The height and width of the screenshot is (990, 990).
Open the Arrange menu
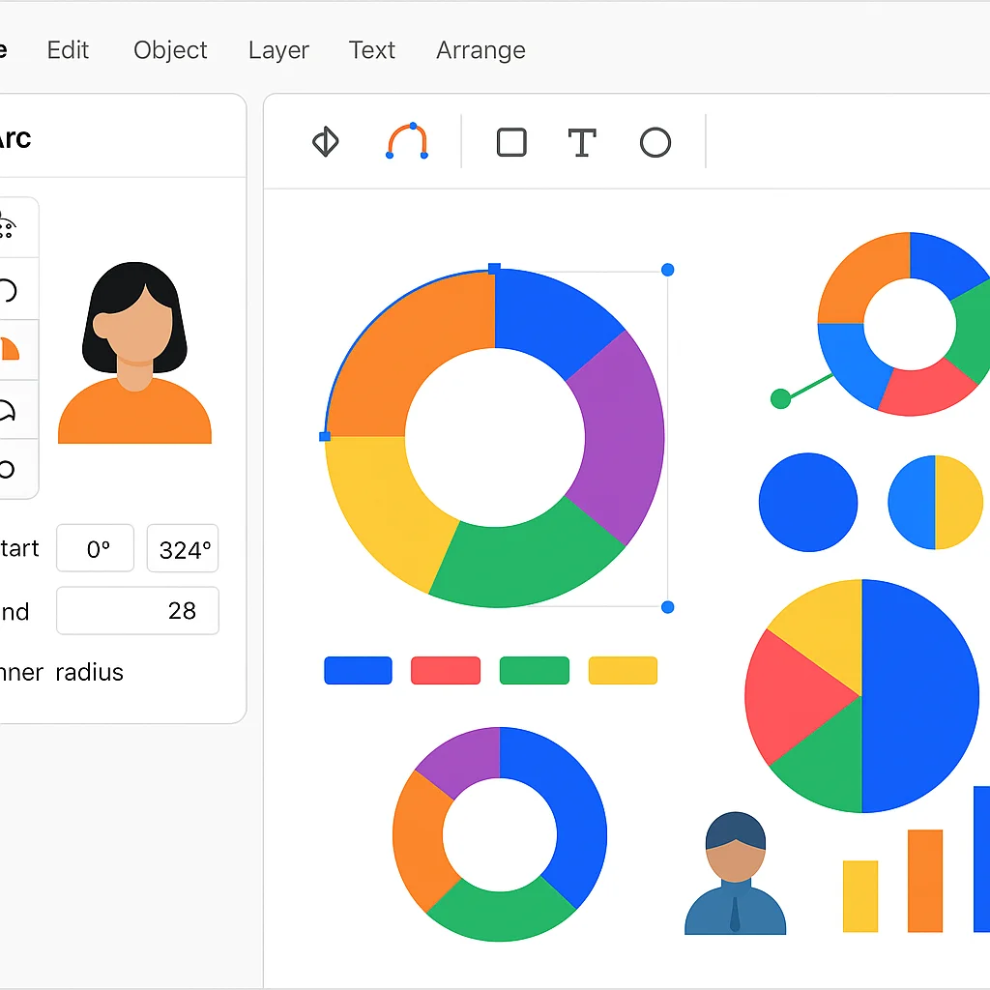tap(480, 50)
